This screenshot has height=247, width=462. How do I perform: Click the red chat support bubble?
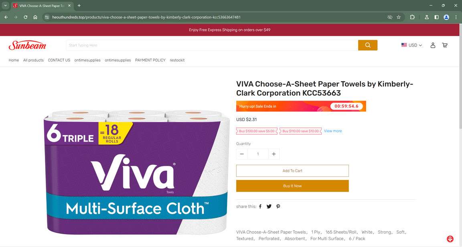click(450, 239)
